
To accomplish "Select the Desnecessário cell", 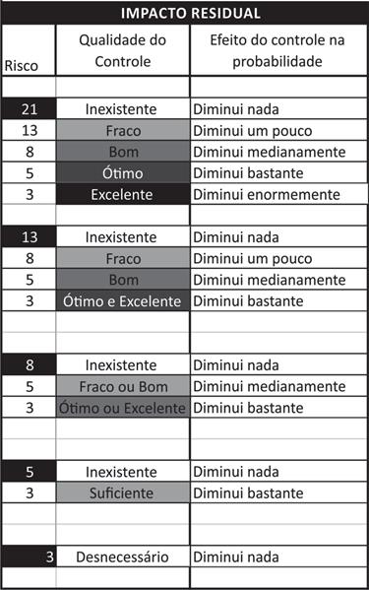I will pyautogui.click(x=123, y=557).
